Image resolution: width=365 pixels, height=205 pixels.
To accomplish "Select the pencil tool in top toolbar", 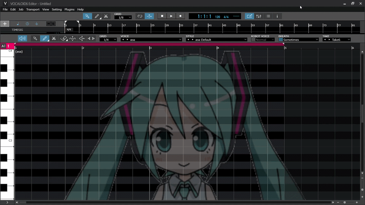I will pos(97,16).
